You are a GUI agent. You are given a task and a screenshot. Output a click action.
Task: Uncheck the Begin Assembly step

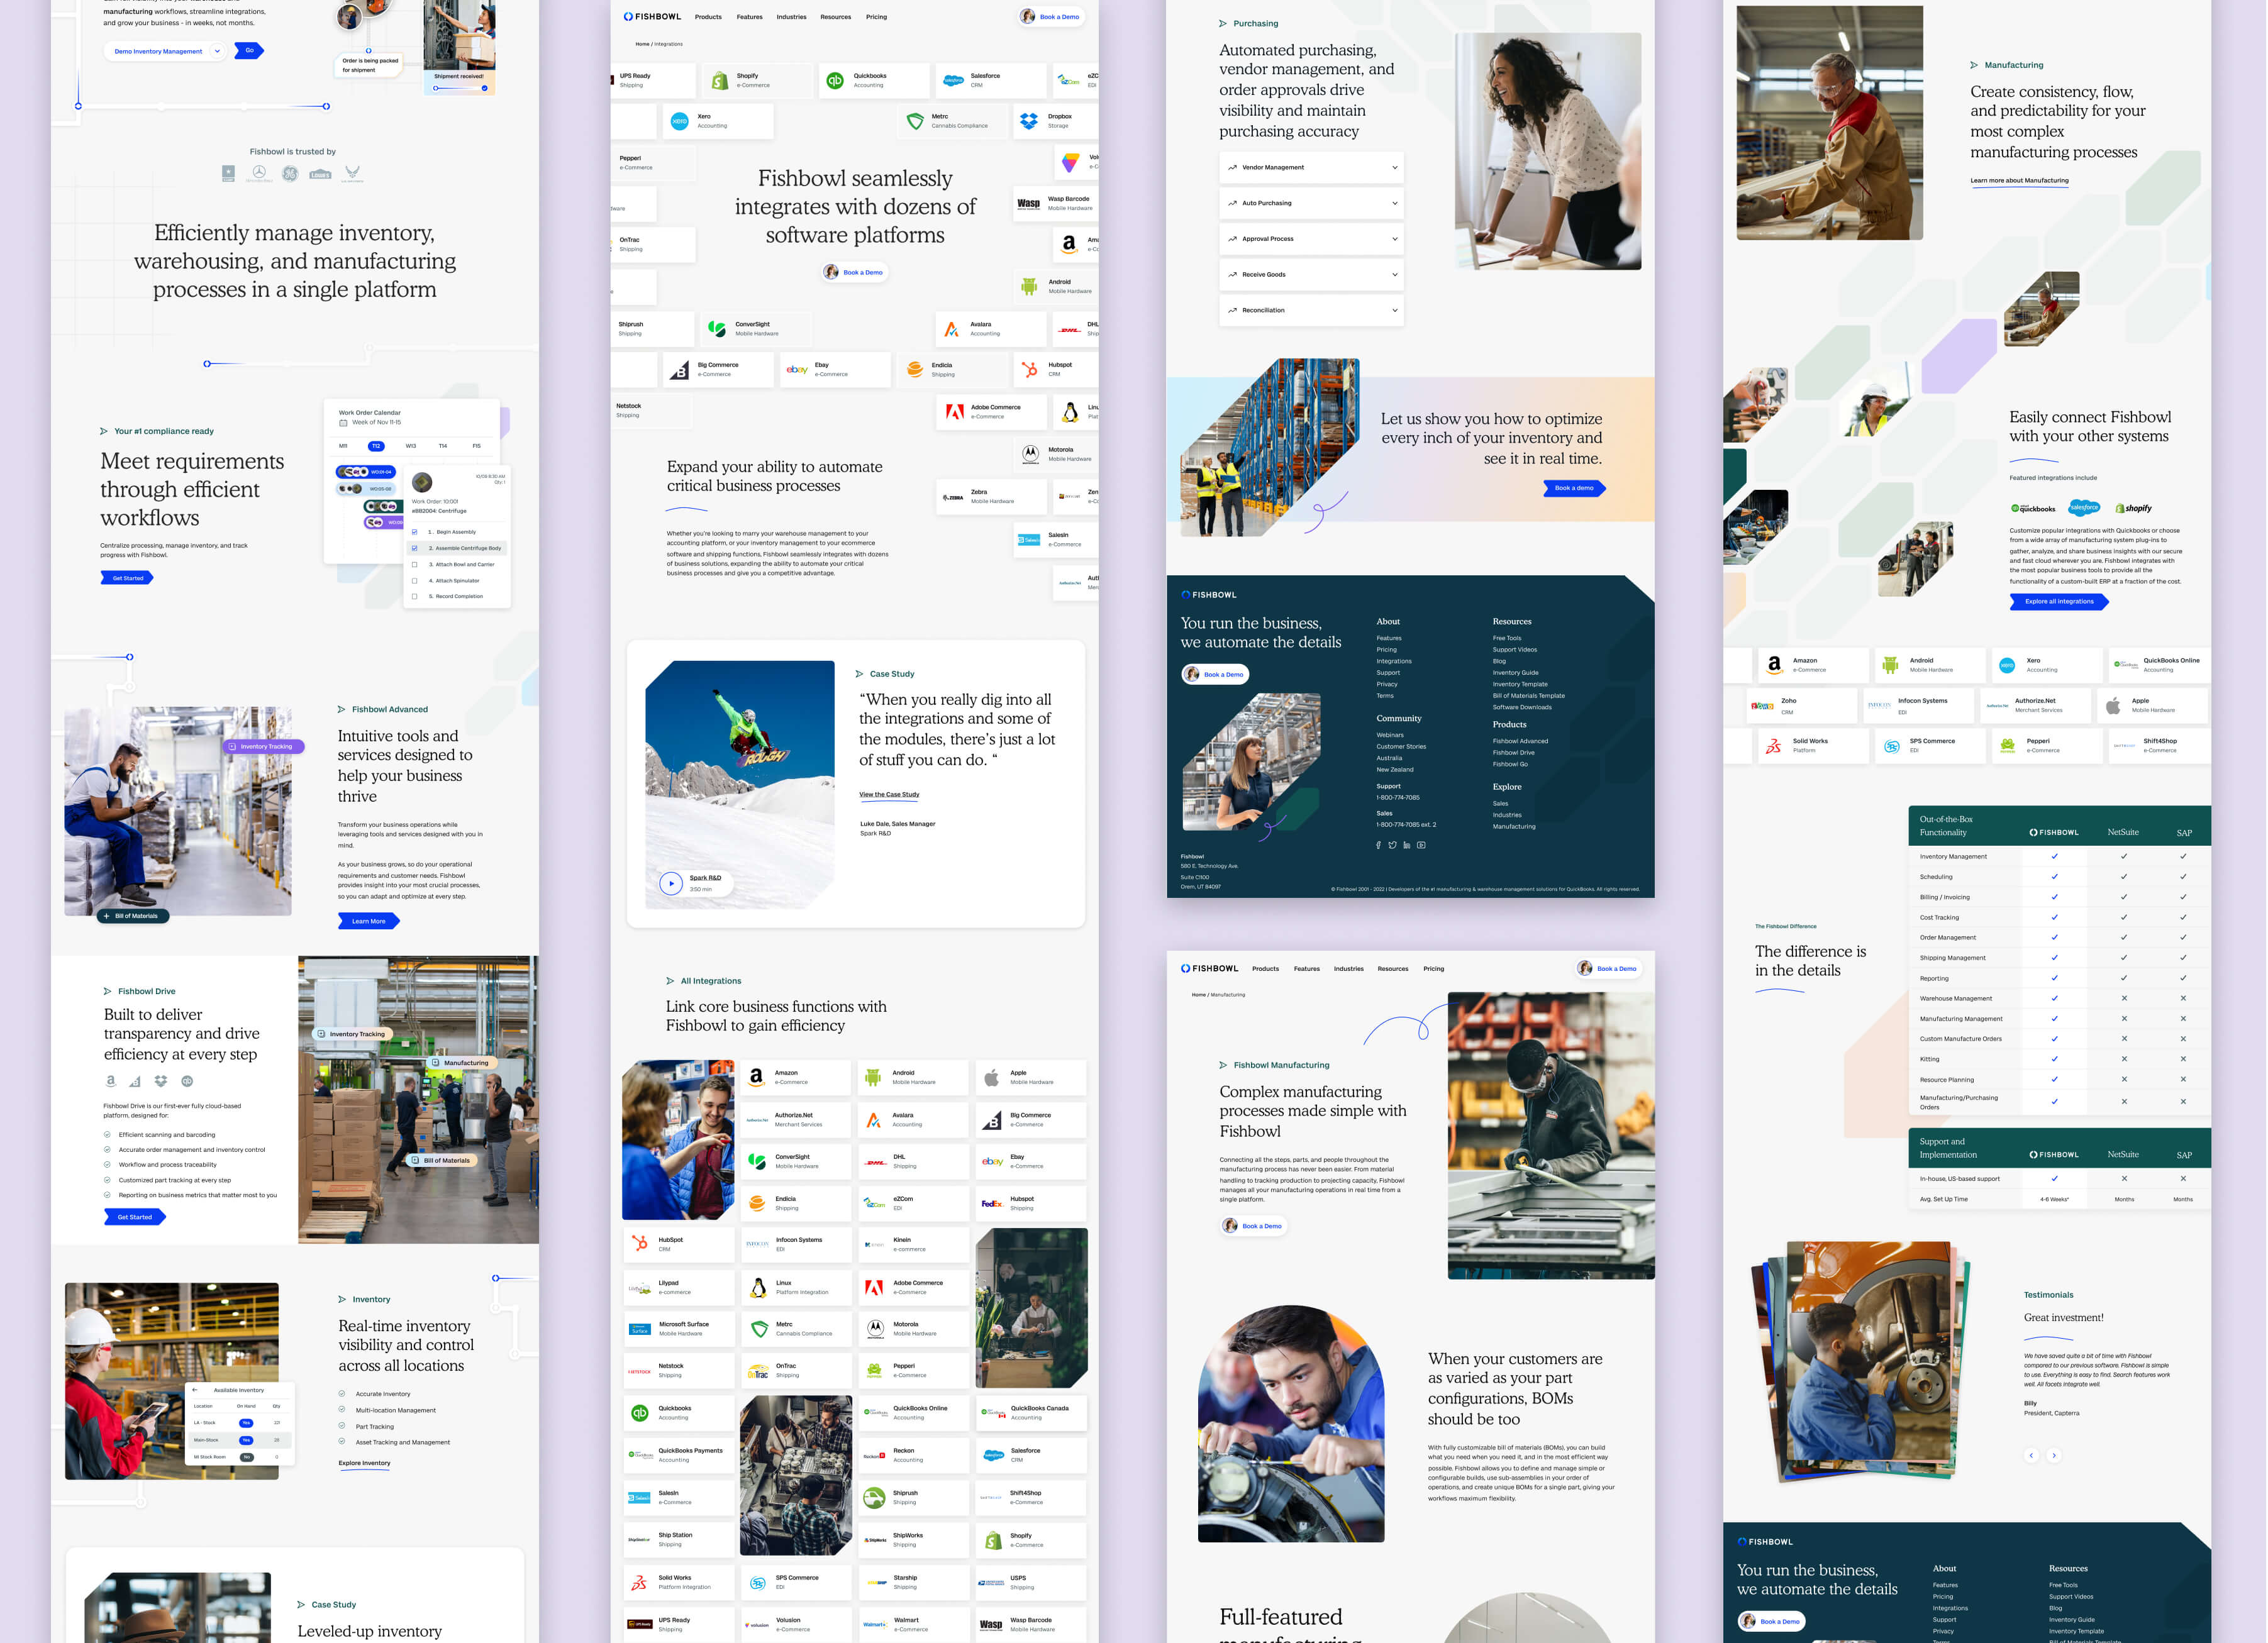coord(415,532)
